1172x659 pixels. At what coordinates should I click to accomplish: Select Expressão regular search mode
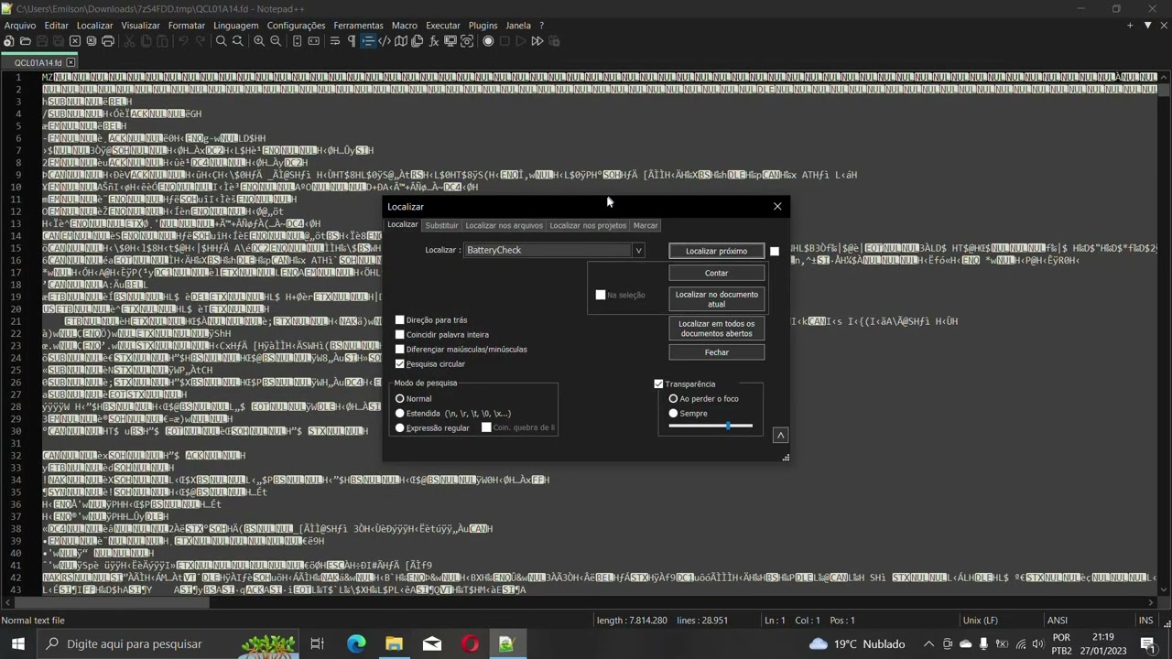pyautogui.click(x=400, y=427)
